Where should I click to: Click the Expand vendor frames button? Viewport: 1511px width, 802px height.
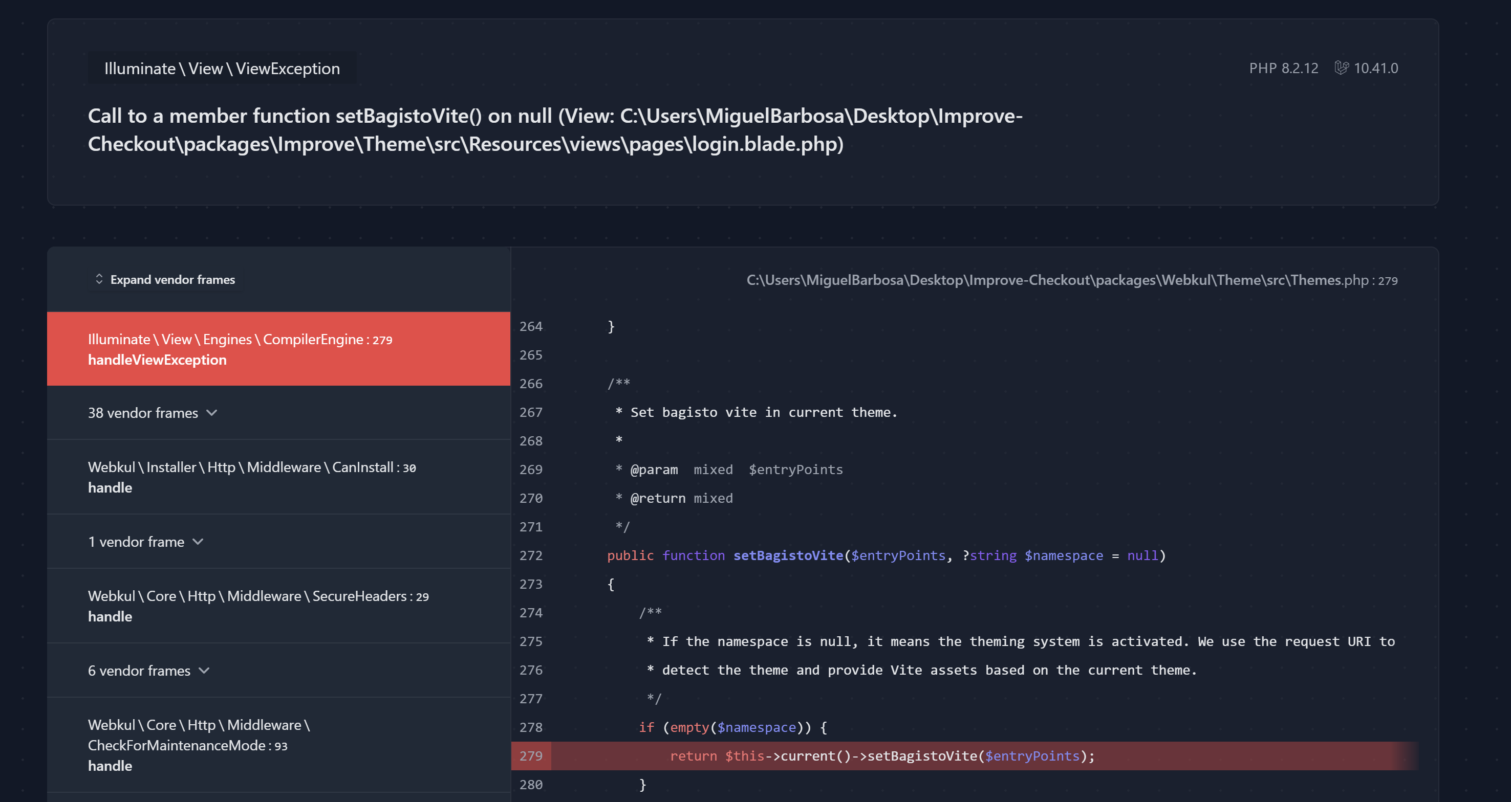point(165,280)
